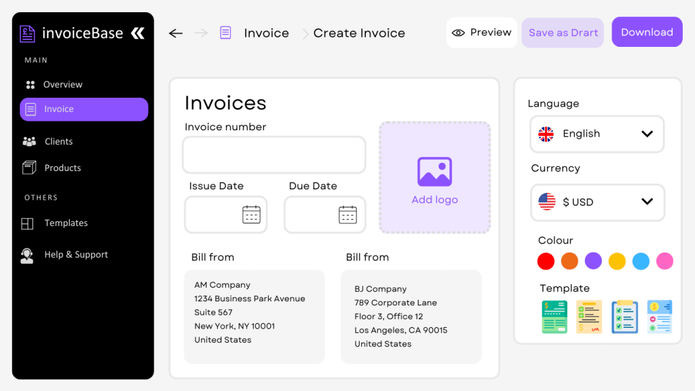Expand Currency list via chevron arrow

point(647,202)
